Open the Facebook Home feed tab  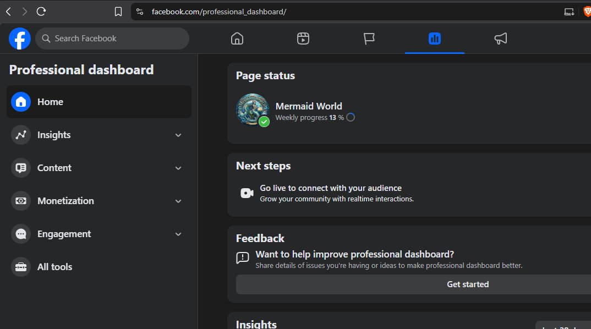pos(237,39)
